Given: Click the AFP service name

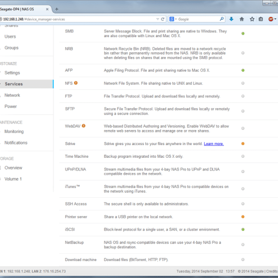Looking at the screenshot, I should [69, 70].
